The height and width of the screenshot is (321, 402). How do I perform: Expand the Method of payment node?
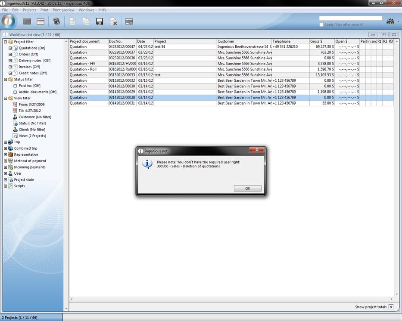tap(5, 161)
